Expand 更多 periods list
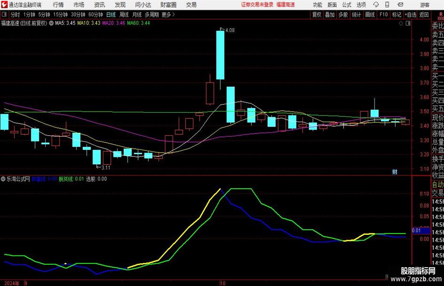This screenshot has height=286, width=444. pyautogui.click(x=168, y=15)
